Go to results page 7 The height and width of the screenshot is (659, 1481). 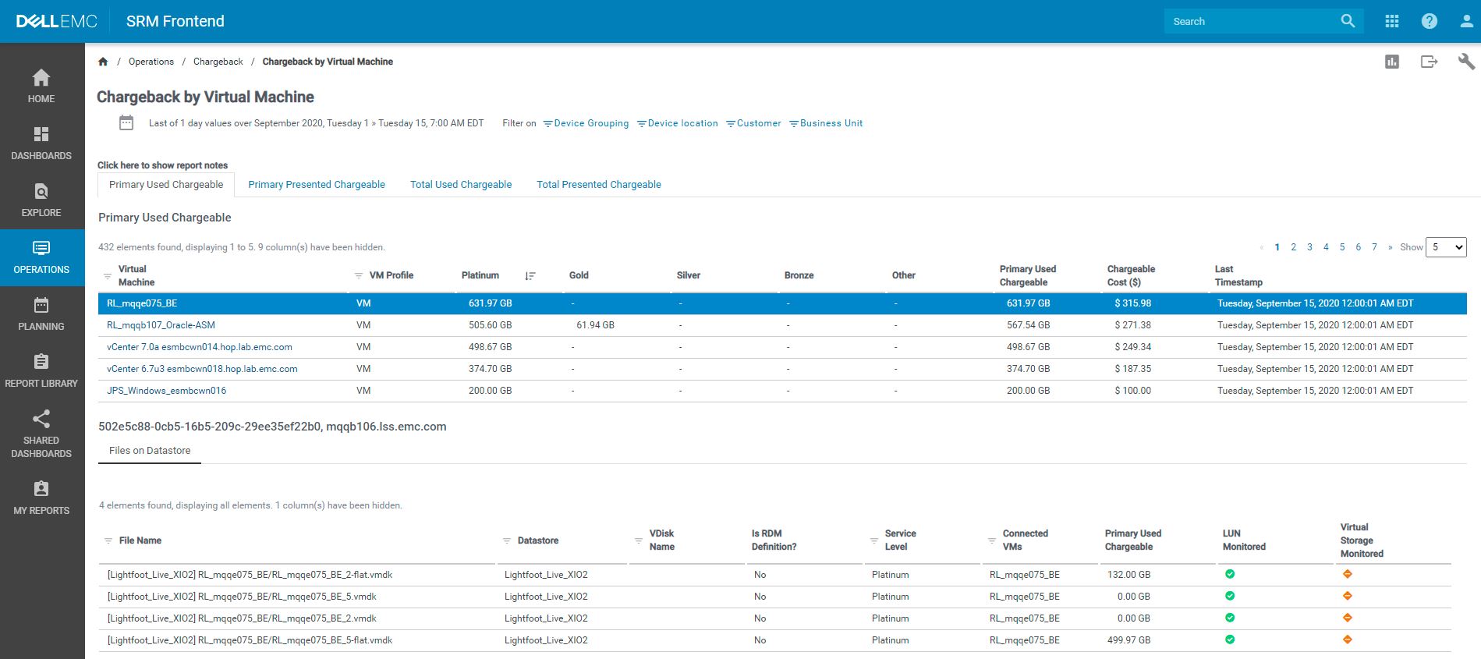pos(1374,247)
